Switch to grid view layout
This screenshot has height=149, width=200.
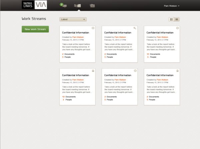click(x=172, y=19)
